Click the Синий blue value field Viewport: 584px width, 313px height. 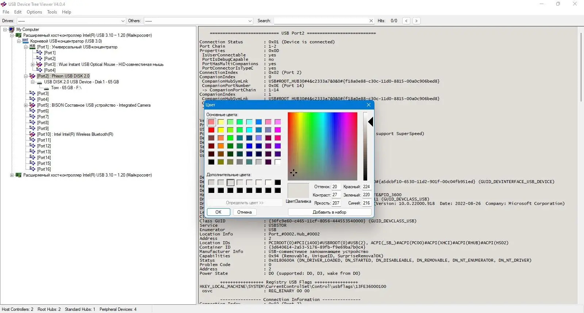[x=366, y=203]
